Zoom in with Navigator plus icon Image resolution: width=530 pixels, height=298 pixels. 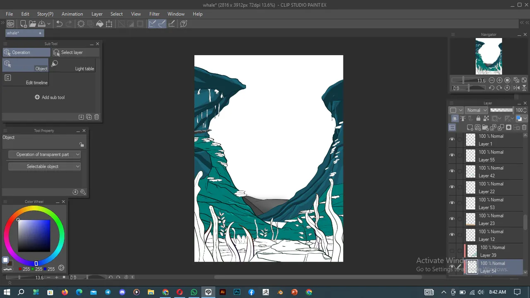(x=499, y=80)
